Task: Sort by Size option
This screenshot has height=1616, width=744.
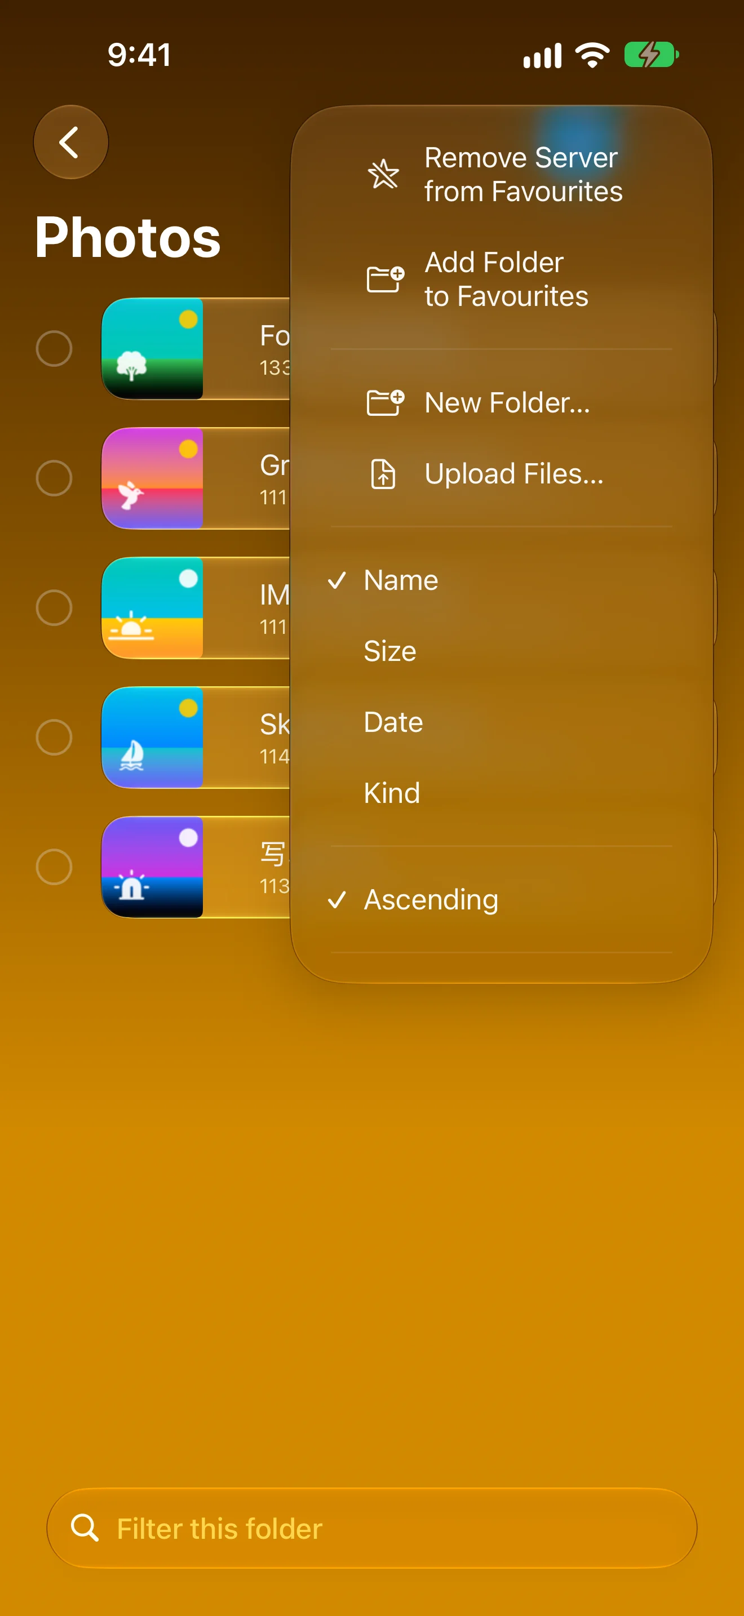Action: tap(501, 651)
